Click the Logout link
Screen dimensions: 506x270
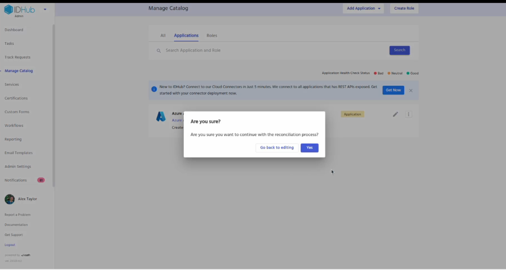pos(10,245)
